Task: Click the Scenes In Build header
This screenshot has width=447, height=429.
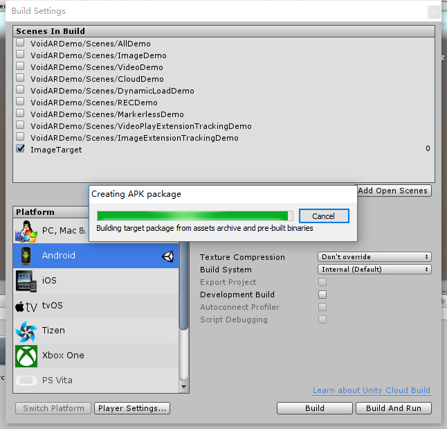Action: (223, 31)
